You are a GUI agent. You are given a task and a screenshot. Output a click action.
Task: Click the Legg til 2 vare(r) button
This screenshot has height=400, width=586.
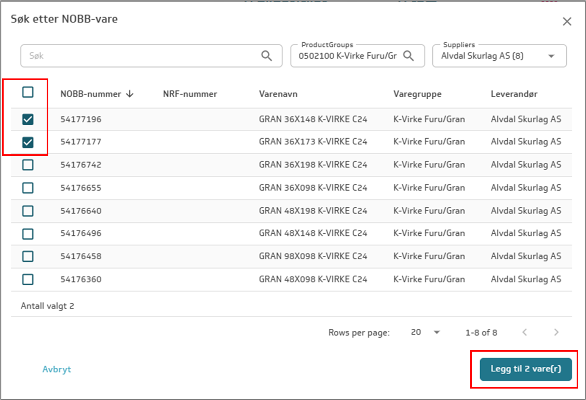click(525, 369)
